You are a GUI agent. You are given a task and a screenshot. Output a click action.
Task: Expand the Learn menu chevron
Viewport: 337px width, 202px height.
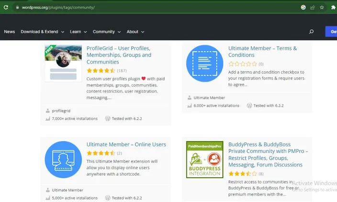pos(85,32)
